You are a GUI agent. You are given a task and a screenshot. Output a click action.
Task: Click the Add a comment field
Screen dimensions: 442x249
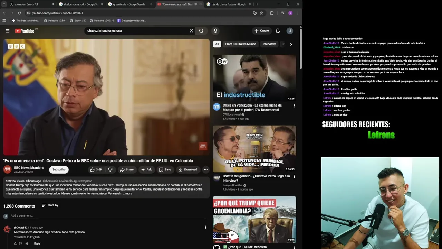click(109, 216)
